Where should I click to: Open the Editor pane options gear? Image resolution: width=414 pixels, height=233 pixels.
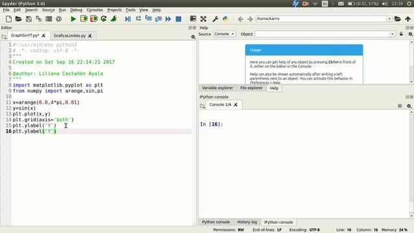[x=193, y=37]
